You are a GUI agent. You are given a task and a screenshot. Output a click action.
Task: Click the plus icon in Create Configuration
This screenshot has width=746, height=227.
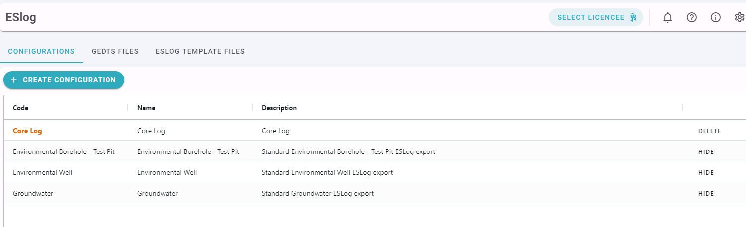click(x=14, y=80)
